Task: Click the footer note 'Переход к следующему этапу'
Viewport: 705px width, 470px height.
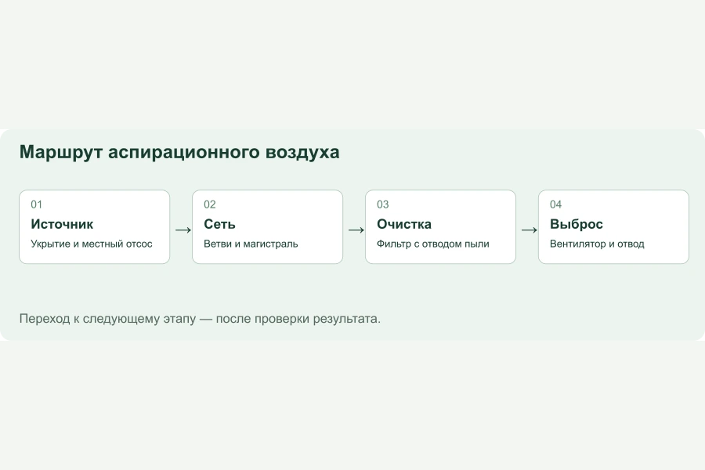Action: click(107, 319)
